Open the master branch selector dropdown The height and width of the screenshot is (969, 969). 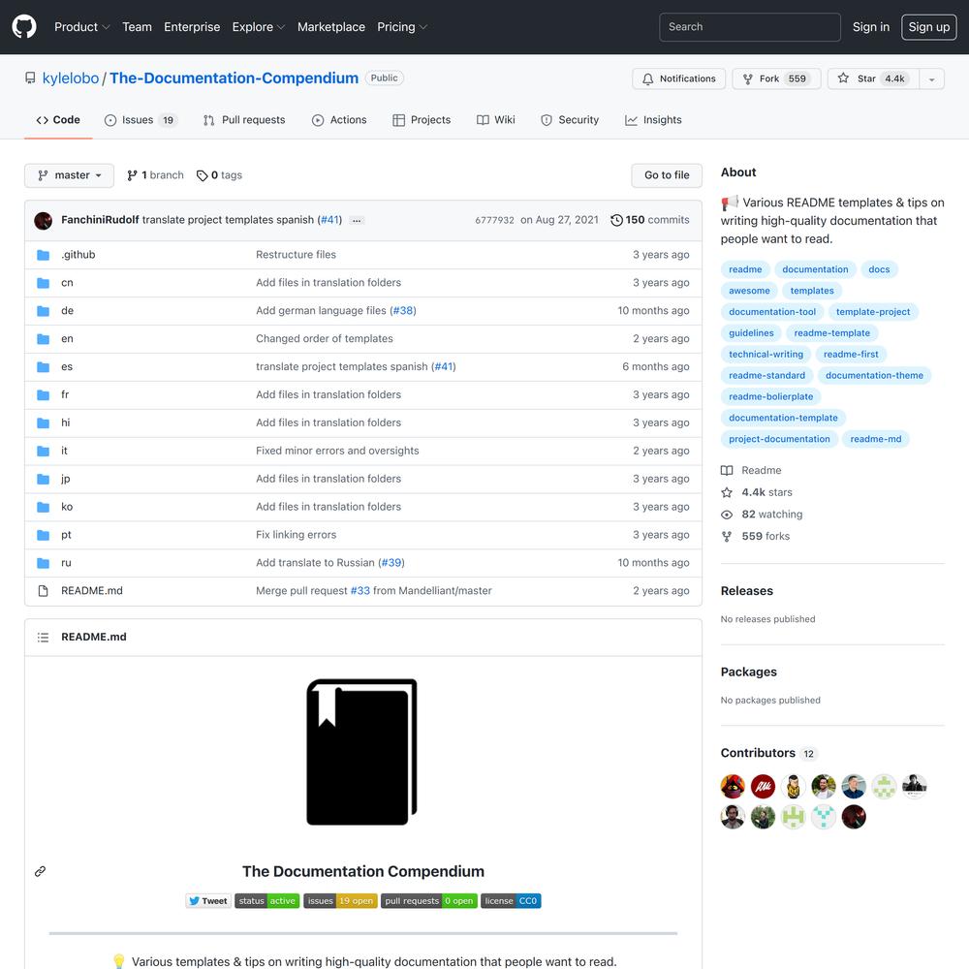[69, 175]
